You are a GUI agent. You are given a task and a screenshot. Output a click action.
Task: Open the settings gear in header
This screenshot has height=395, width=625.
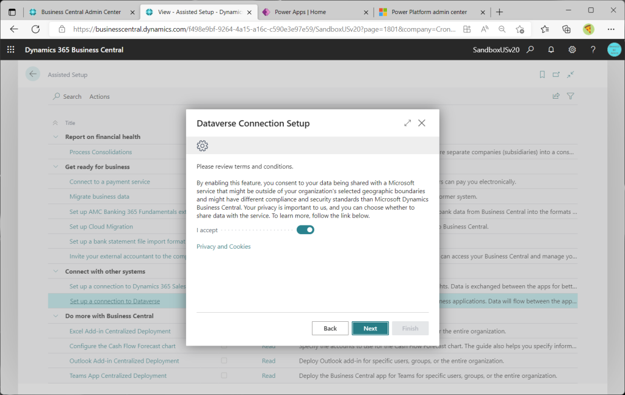pos(572,49)
